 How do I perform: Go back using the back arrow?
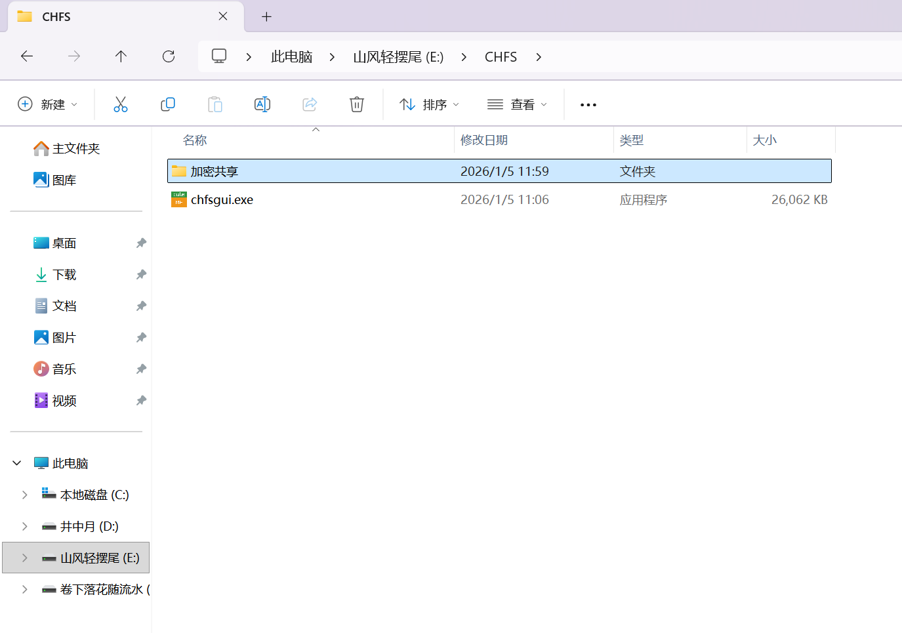click(x=27, y=56)
